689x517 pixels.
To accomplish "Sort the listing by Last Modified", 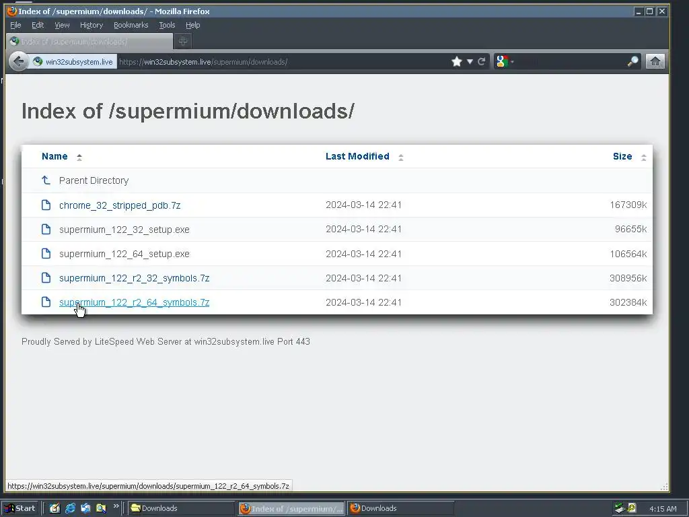I will click(357, 156).
